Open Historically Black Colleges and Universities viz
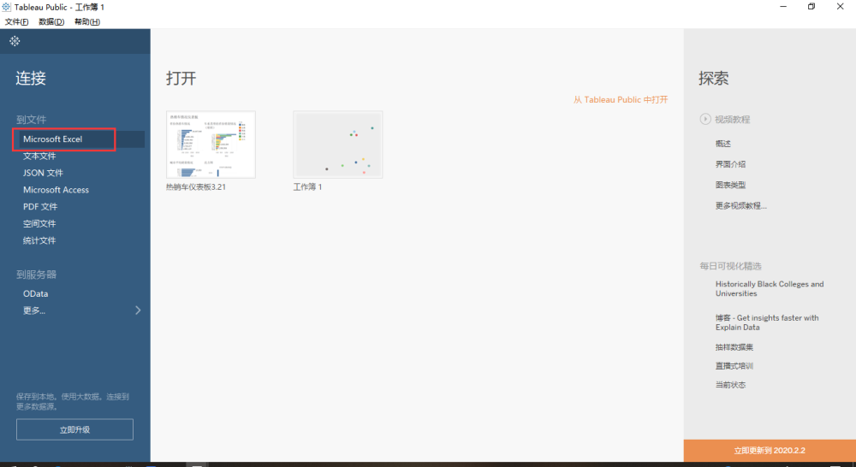856x467 pixels. 770,288
